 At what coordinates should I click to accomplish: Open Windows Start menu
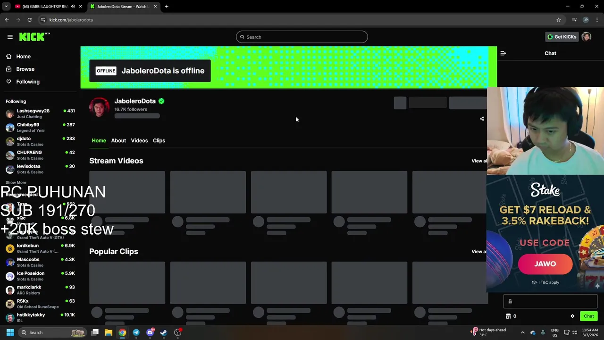pyautogui.click(x=10, y=332)
